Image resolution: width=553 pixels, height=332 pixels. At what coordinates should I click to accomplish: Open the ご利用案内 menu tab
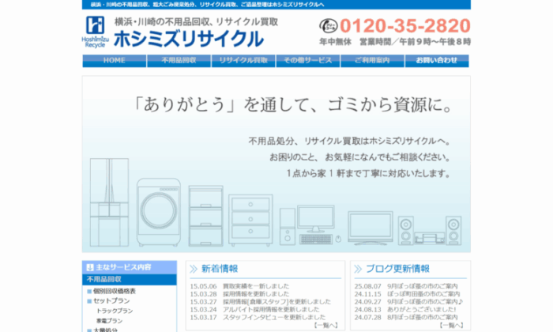click(372, 61)
